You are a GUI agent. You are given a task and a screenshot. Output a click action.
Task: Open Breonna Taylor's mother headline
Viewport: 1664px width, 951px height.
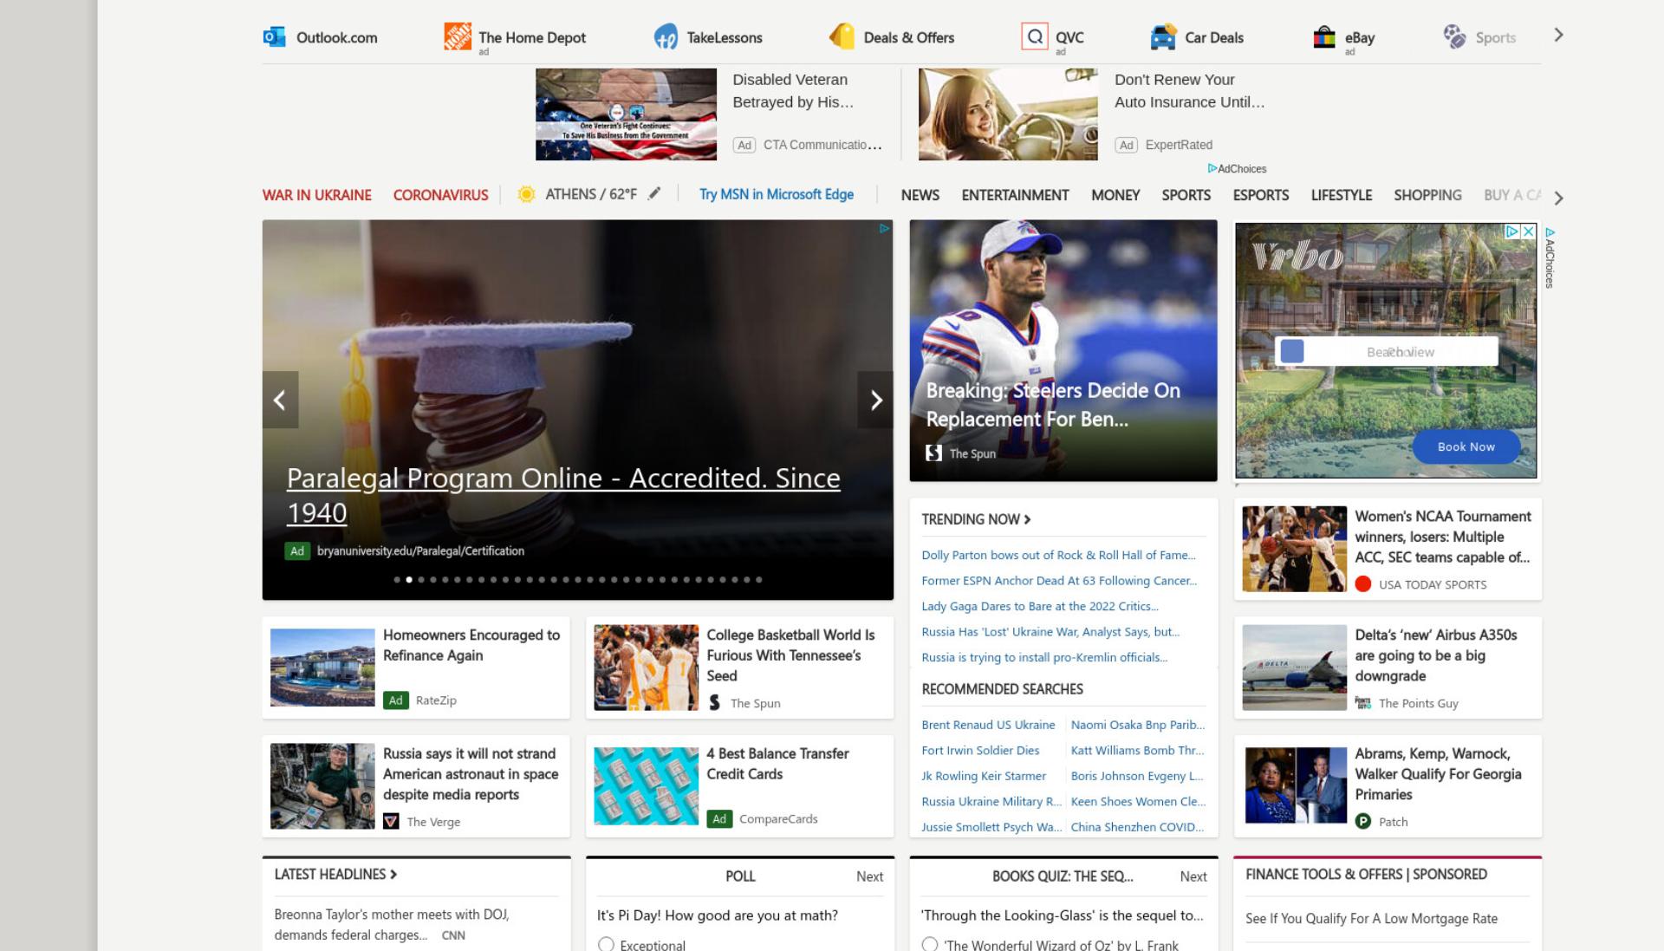(392, 924)
